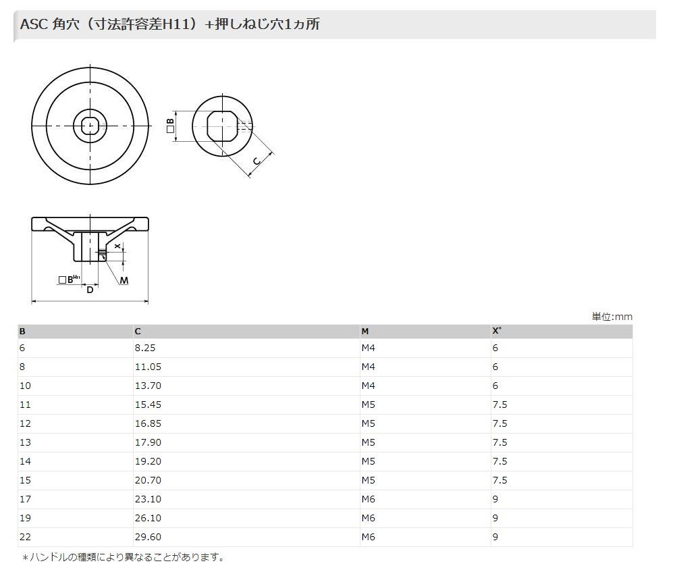Viewport: 675px width, 574px height.
Task: Click the D dimension label in cross-section
Action: click(90, 290)
